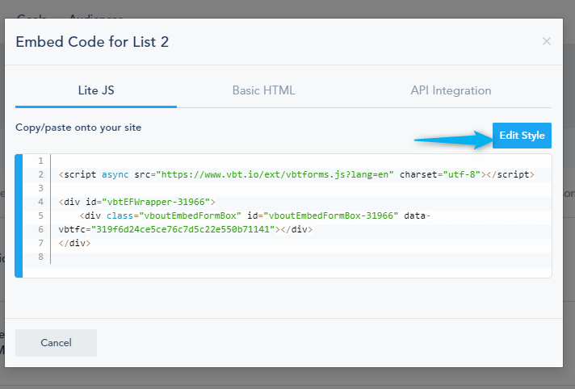Viewport: 575px width, 389px height.
Task: Click the Cancel button
Action: click(x=56, y=343)
